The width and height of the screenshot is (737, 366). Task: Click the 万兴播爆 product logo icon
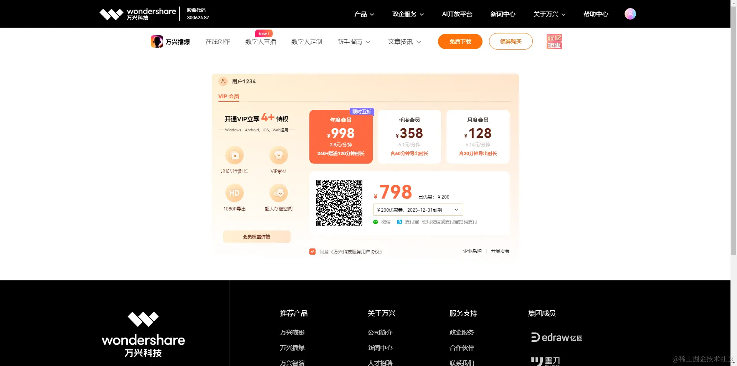[x=157, y=41]
